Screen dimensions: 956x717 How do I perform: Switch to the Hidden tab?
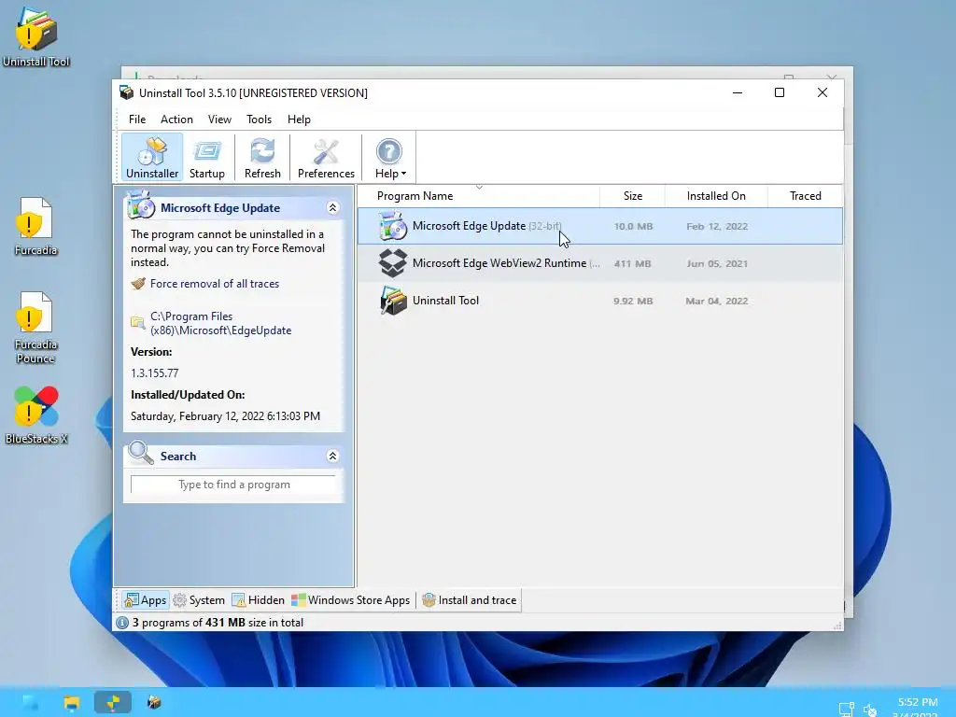(258, 600)
